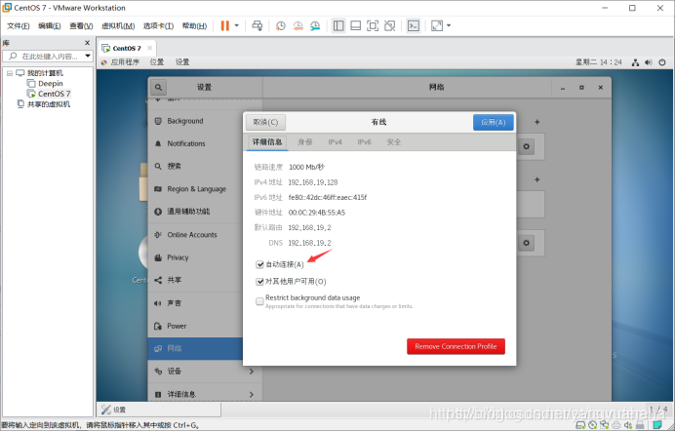Expand the 详细信息 sidebar submenu chevron
This screenshot has height=432, width=675.
[252, 395]
